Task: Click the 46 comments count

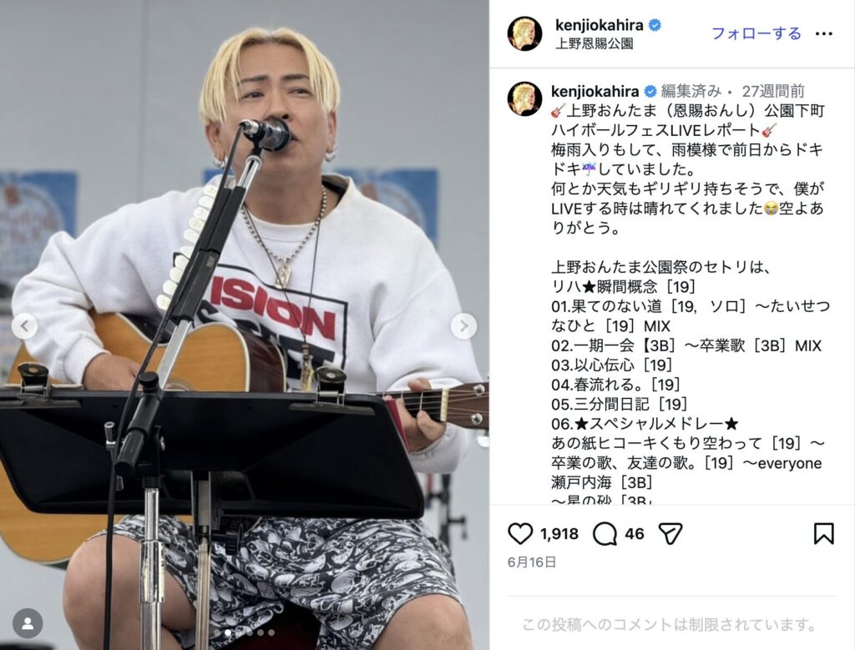Action: coord(635,534)
